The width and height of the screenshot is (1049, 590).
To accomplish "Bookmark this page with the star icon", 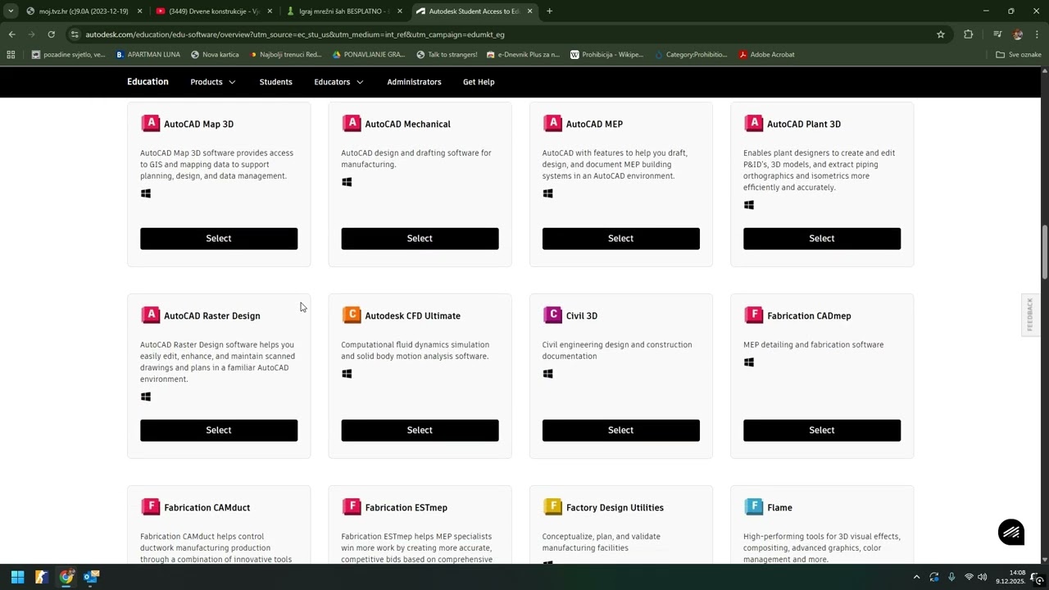I will (x=941, y=34).
